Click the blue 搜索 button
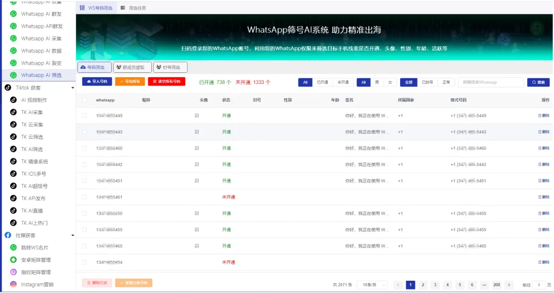Viewport: 554px width, 293px height. (539, 82)
